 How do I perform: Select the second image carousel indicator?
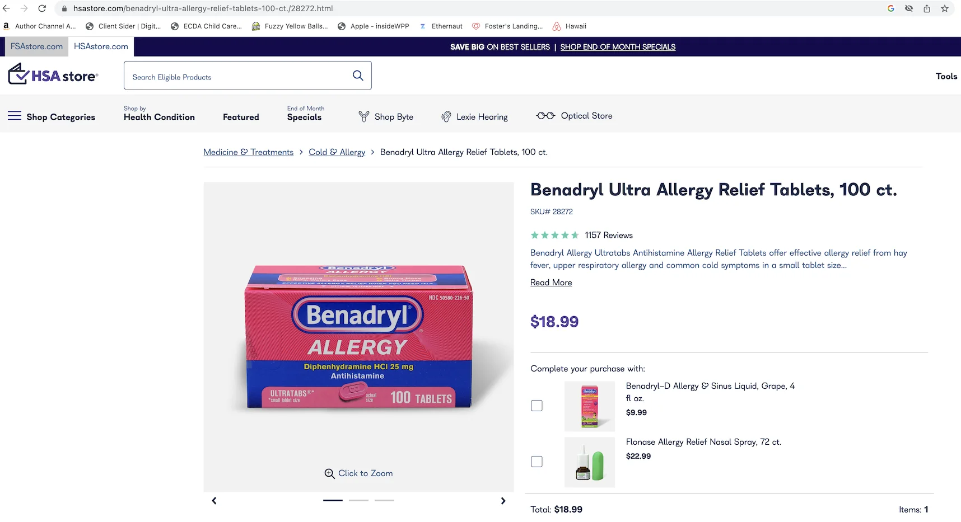pyautogui.click(x=358, y=500)
